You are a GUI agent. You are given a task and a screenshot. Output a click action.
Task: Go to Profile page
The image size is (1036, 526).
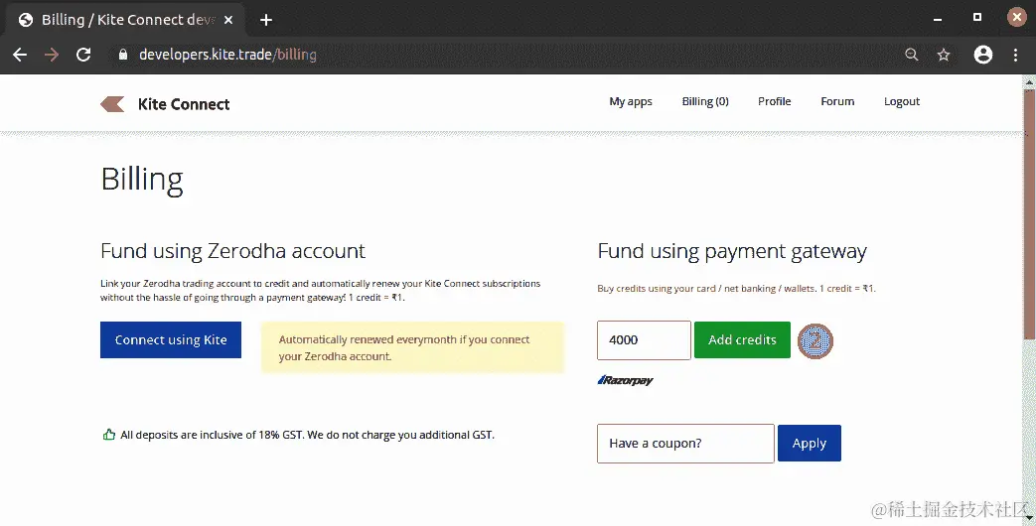775,101
